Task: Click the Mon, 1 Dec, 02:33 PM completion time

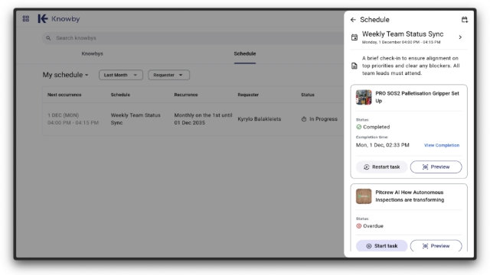Action: (383, 145)
